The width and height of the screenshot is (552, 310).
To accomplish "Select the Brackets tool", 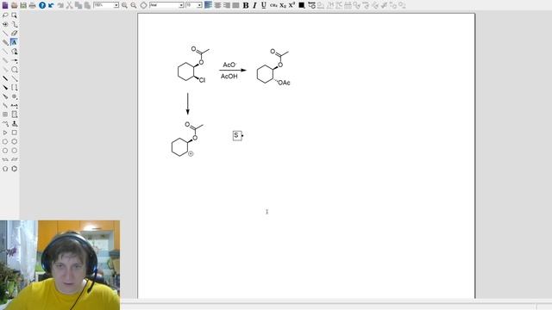I will (14, 88).
